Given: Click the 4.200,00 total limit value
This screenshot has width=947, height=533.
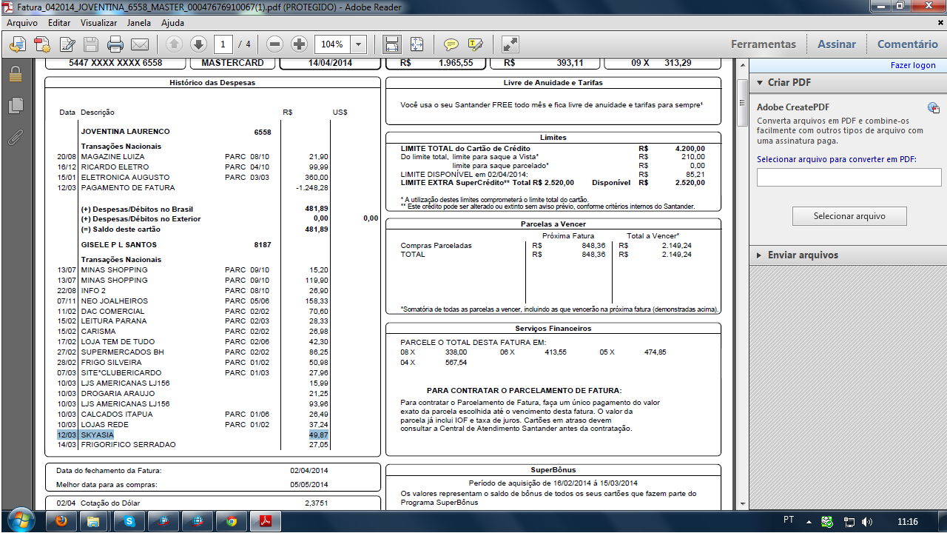Looking at the screenshot, I should click(689, 149).
